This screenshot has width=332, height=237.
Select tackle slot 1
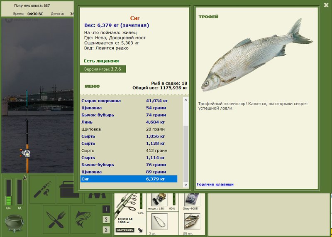(x=106, y=210)
